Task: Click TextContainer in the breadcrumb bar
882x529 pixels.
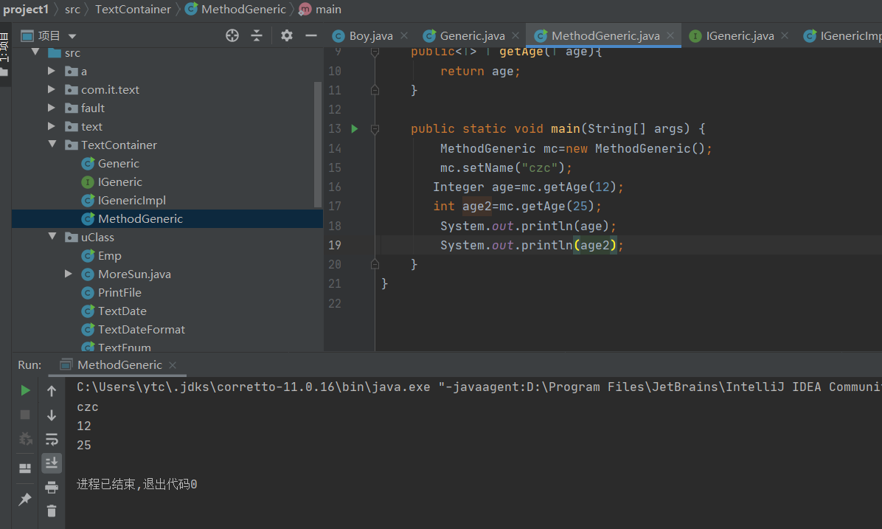Action: point(133,9)
